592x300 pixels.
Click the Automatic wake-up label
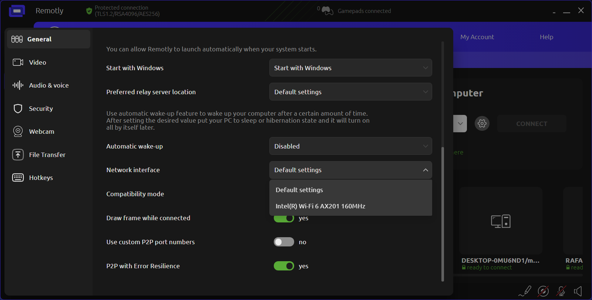[x=135, y=146]
